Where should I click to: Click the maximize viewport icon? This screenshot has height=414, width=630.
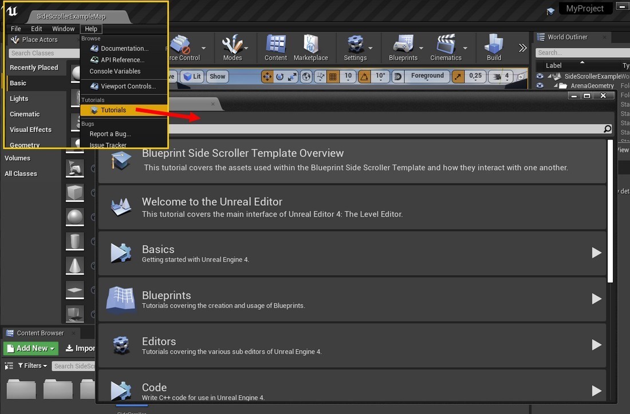[521, 76]
